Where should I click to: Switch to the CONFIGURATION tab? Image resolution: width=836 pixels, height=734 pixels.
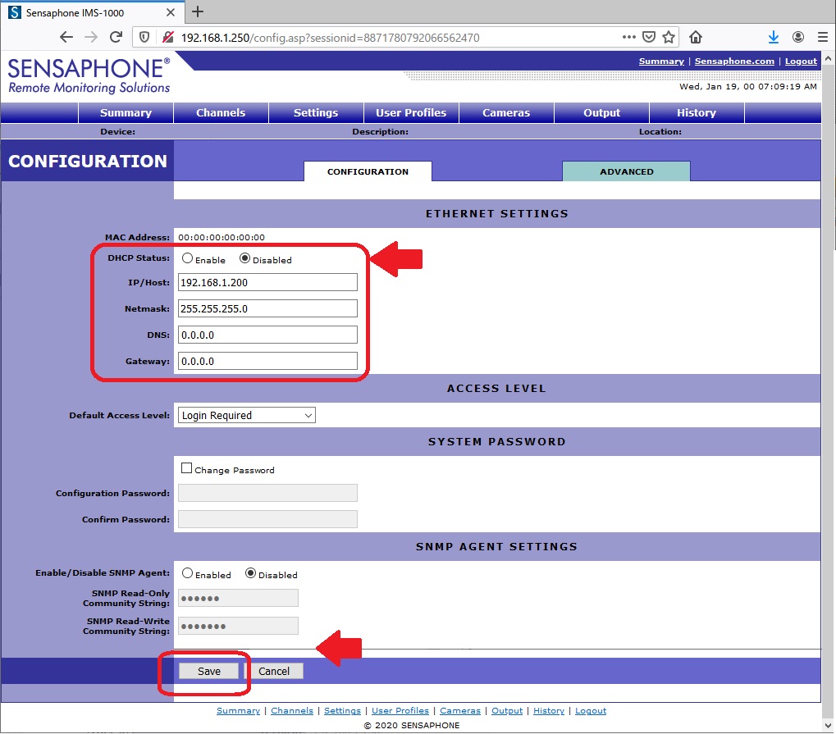pyautogui.click(x=368, y=171)
